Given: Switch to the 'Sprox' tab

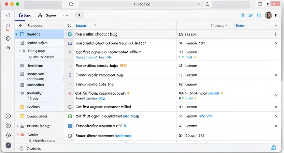Looking at the screenshot, I should 47,15.
